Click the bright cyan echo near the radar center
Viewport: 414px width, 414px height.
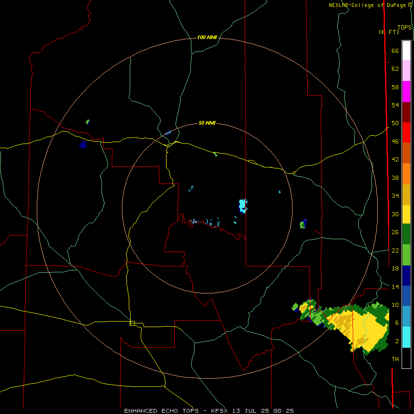[x=243, y=206]
